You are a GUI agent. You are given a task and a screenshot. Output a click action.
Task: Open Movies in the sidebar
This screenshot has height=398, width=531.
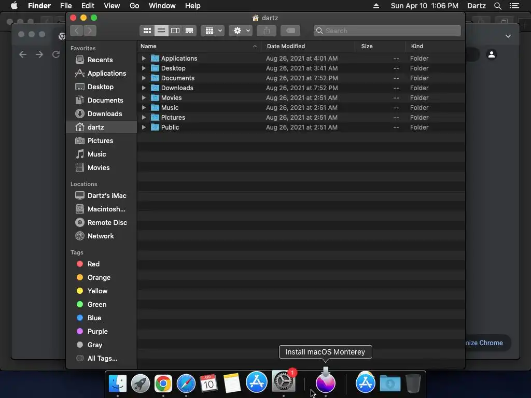[x=101, y=167]
